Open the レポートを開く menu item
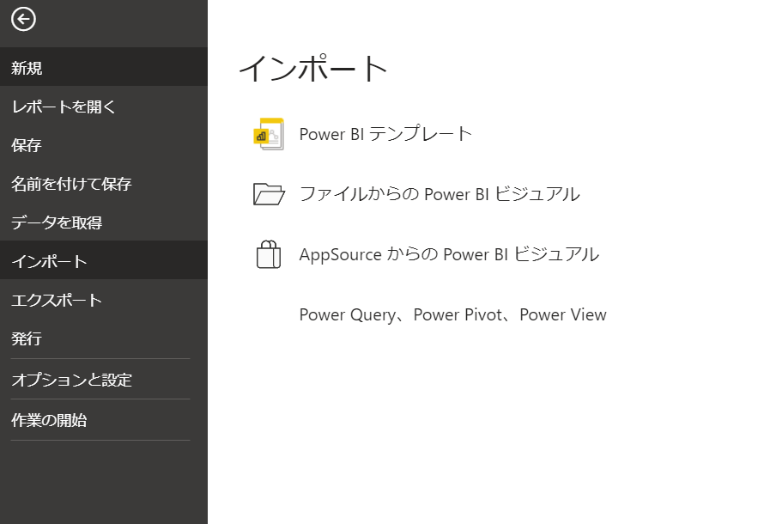The image size is (758, 524). click(x=104, y=106)
